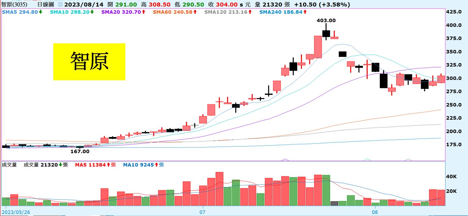Click the down arrow after 成交量 21320

point(60,165)
